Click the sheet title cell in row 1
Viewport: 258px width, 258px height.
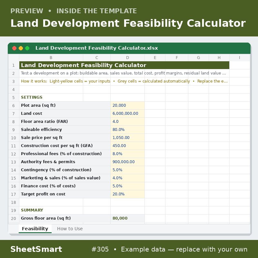coord(124,65)
